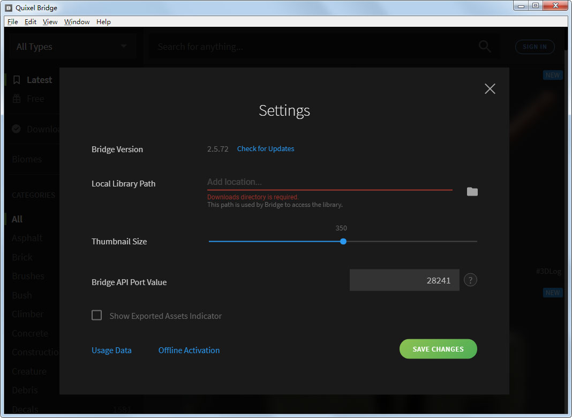Click the Latest bookmark icon in sidebar
This screenshot has width=572, height=418.
coord(17,80)
